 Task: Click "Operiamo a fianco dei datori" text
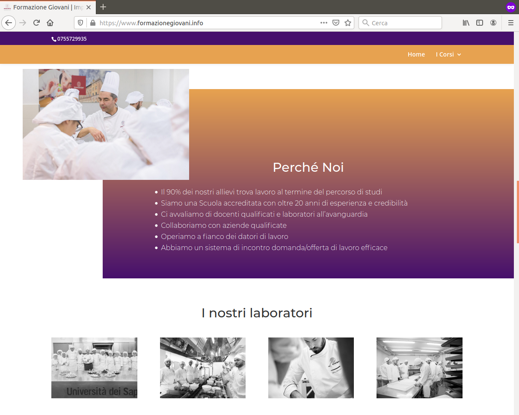click(225, 236)
